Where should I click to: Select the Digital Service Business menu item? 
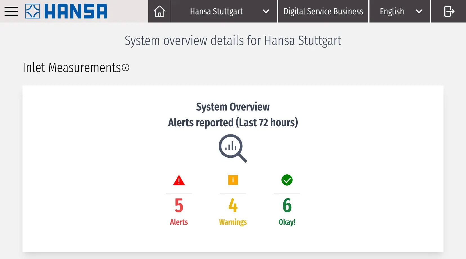point(323,11)
